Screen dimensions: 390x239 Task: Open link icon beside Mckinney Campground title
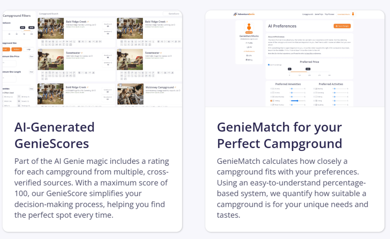click(x=175, y=87)
